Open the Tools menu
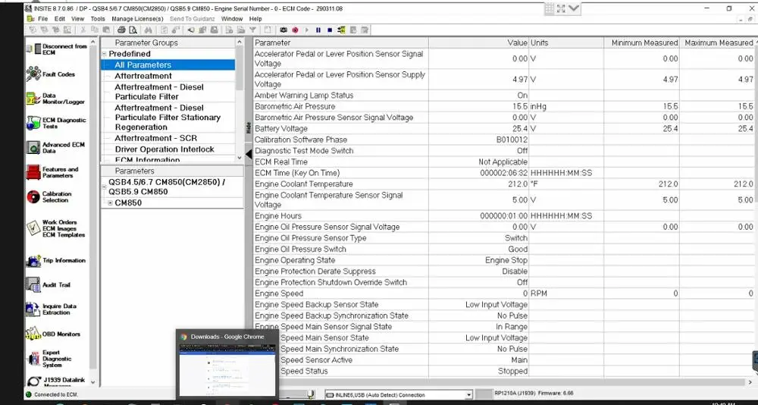Viewport: 758px width, 405px height. click(x=98, y=19)
